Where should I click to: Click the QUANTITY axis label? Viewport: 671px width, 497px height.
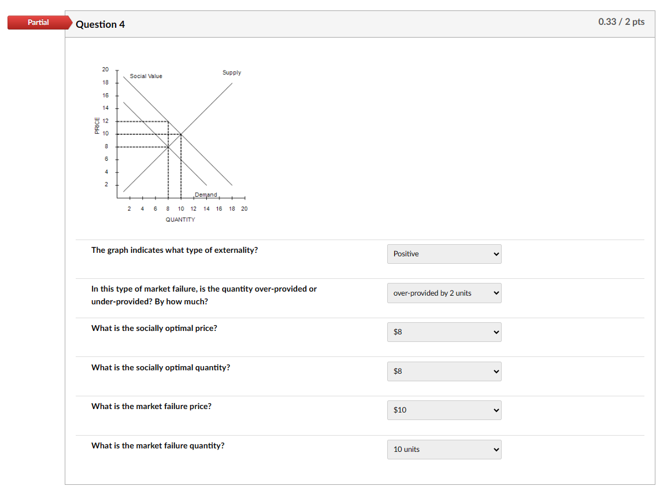click(180, 220)
